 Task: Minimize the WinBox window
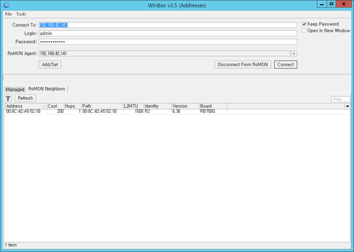tap(322, 4)
